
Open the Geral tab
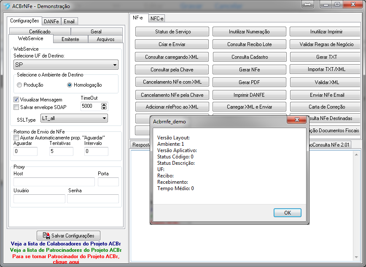point(97,31)
